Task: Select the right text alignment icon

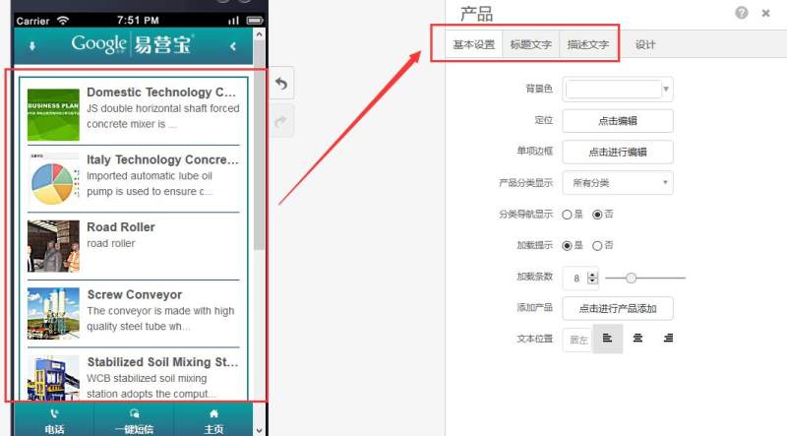Action: pyautogui.click(x=668, y=338)
